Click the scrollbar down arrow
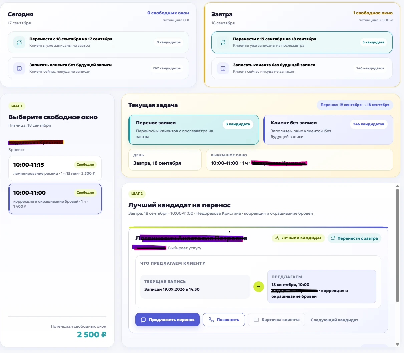Screen dimensions: 404x353 coord(397,344)
